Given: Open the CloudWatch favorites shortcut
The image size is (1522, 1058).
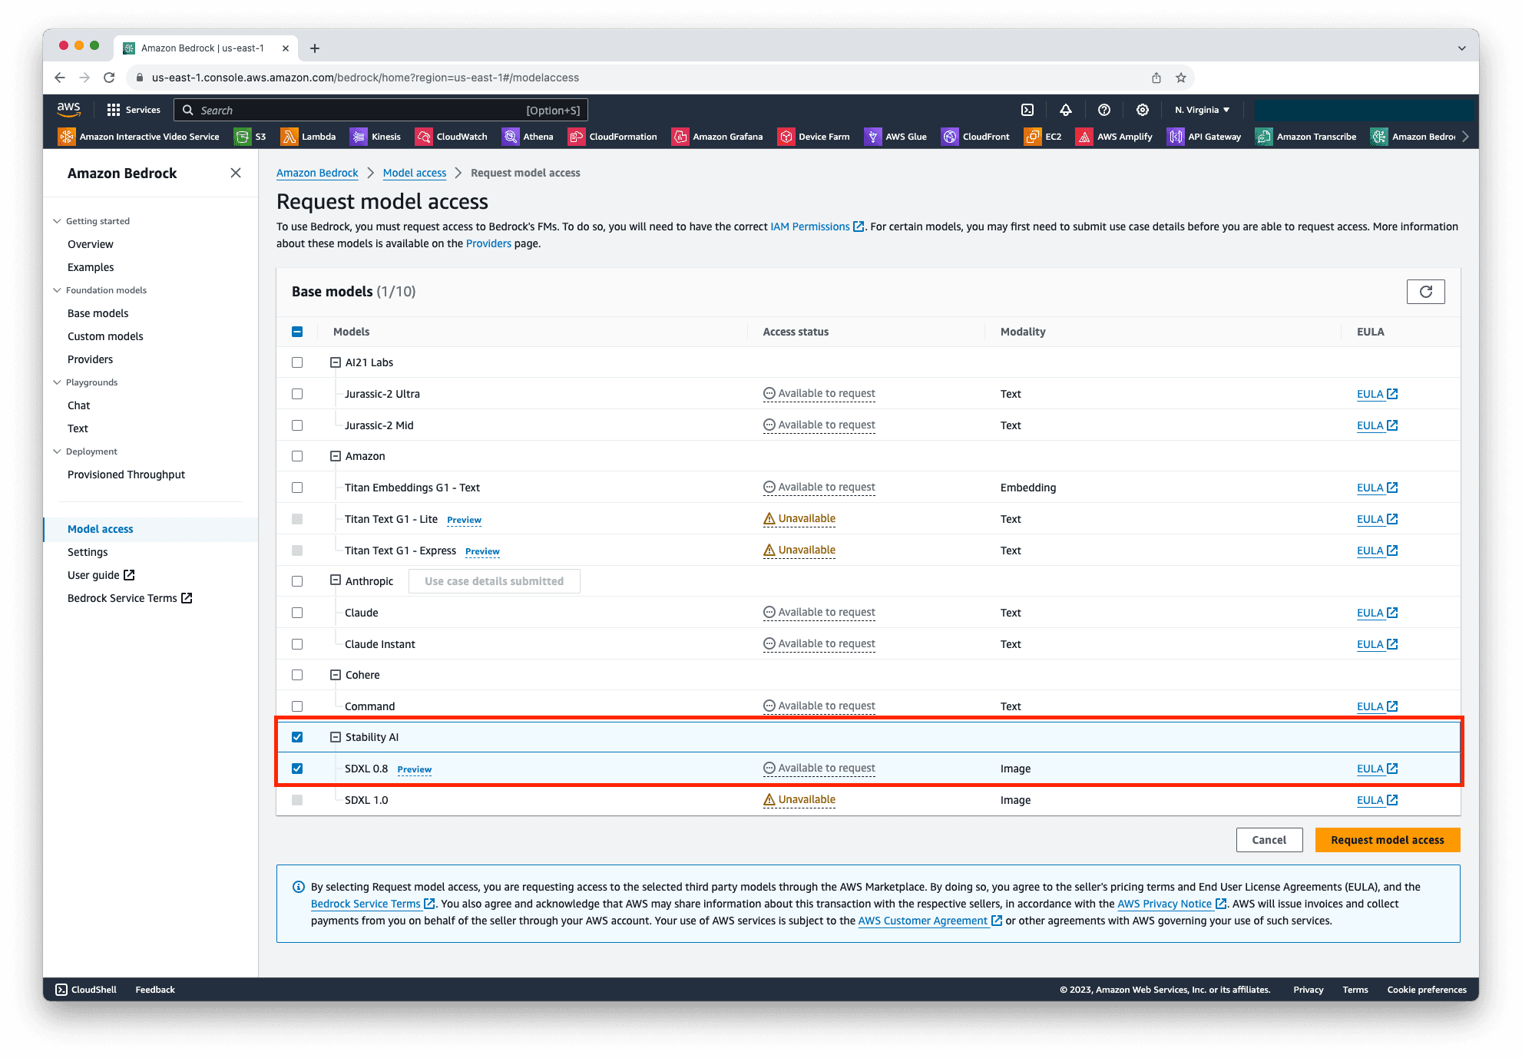Looking at the screenshot, I should (452, 137).
